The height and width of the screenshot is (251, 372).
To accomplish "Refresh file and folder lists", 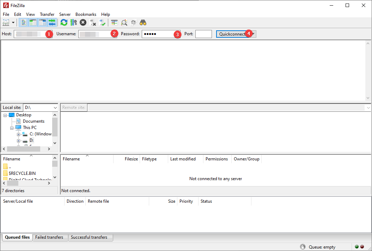I will pyautogui.click(x=64, y=23).
